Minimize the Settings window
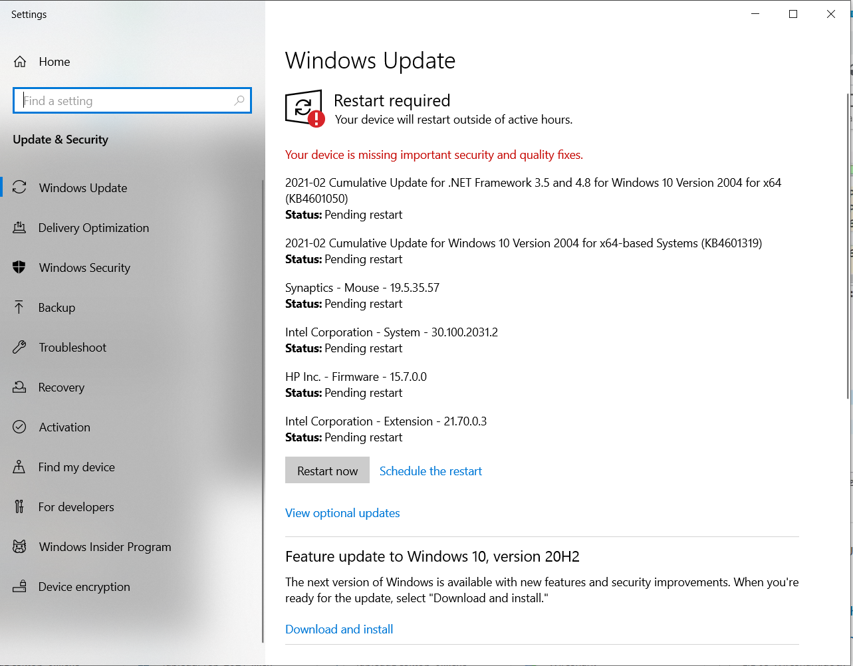The width and height of the screenshot is (853, 666). pos(755,14)
